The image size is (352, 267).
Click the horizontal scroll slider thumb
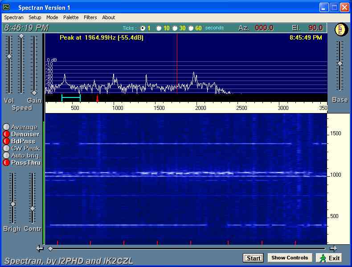(50, 249)
